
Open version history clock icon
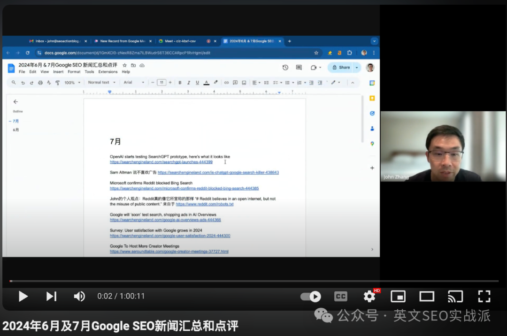pyautogui.click(x=285, y=68)
